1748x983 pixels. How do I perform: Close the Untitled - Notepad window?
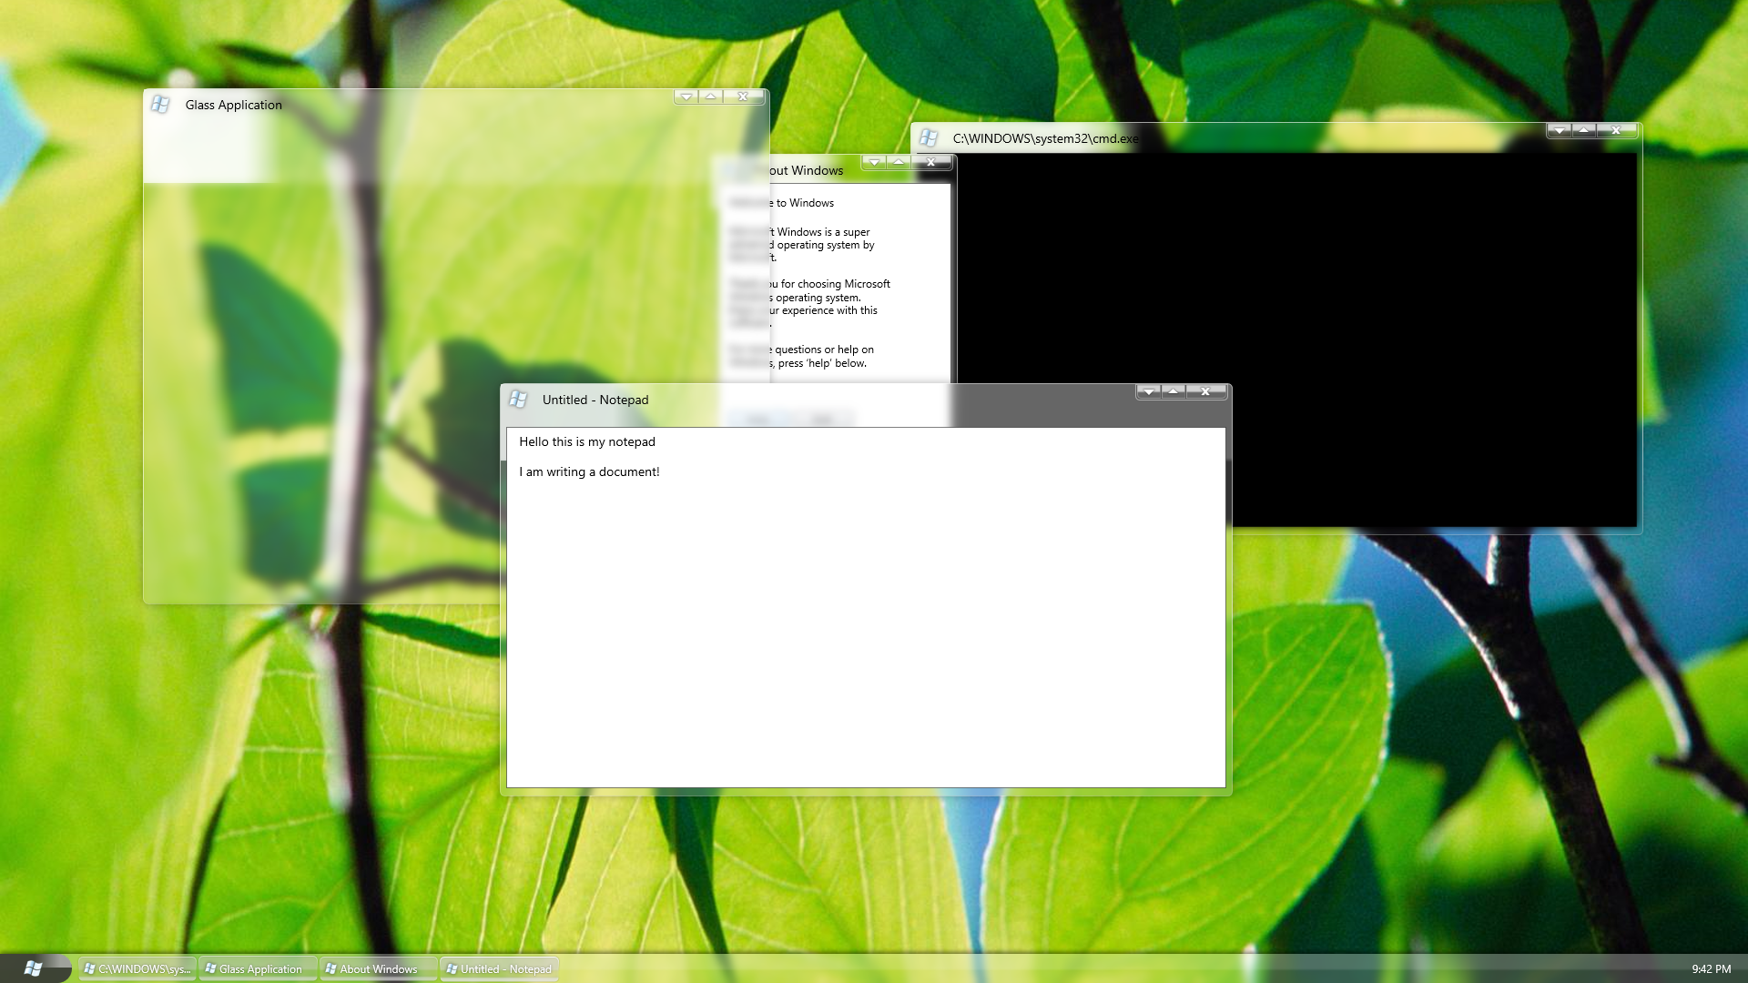pos(1205,391)
